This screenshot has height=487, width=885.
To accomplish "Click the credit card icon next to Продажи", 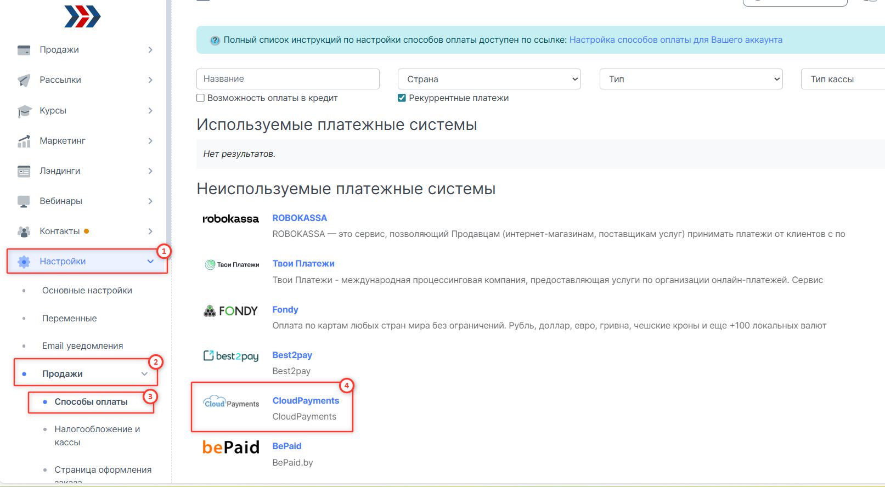I will [x=24, y=50].
